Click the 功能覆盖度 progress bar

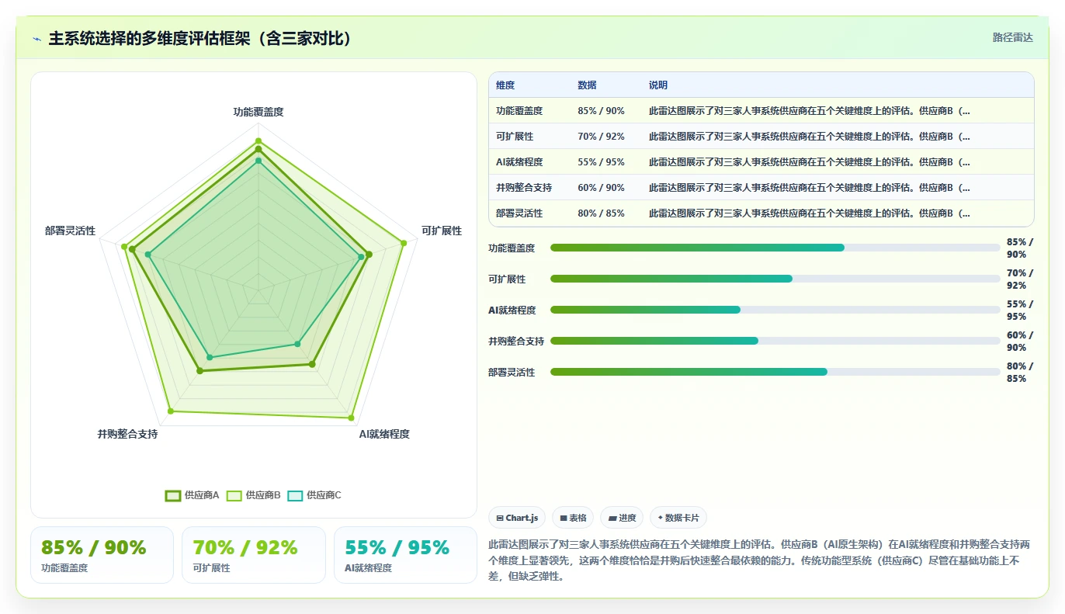tap(775, 248)
